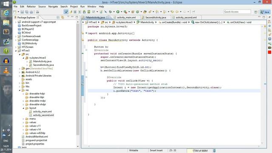The image size is (272, 153).
Task: Click the Windows Start button
Action: (6, 4)
